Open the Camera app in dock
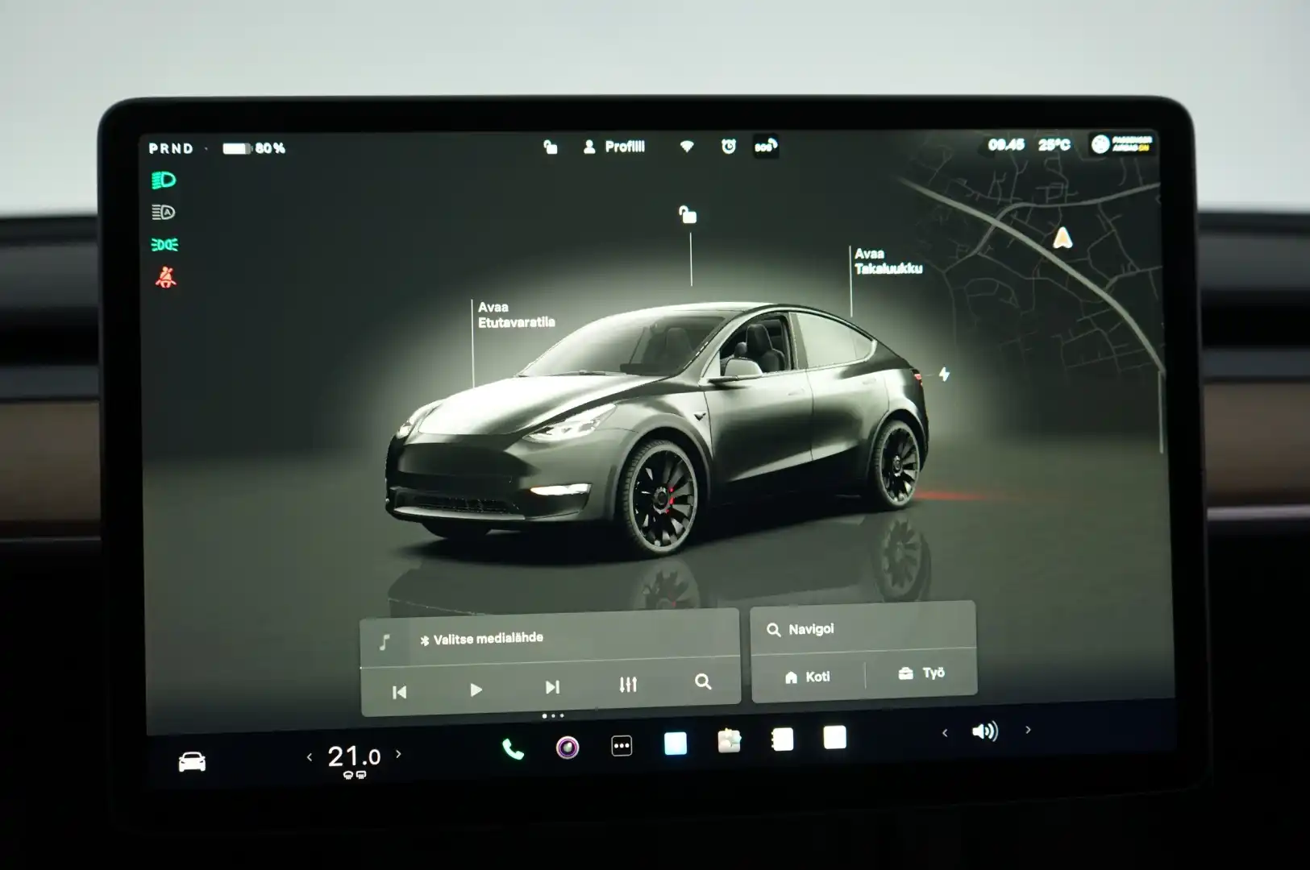Screen dimensions: 1310x870 pyautogui.click(x=568, y=748)
